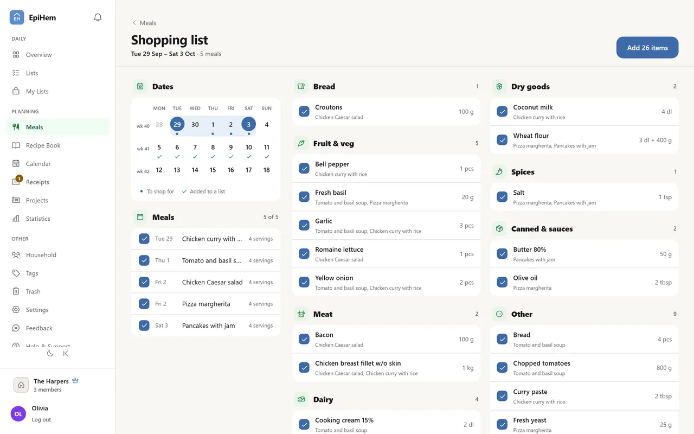This screenshot has width=694, height=434.
Task: Click The Harpers household home icon
Action: [21, 385]
